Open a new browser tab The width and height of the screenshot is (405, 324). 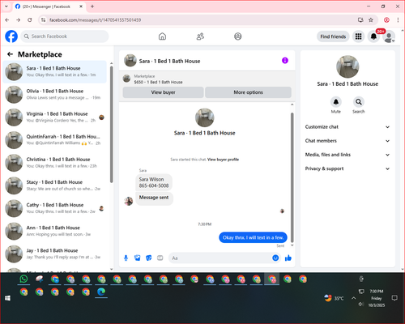[x=92, y=6]
